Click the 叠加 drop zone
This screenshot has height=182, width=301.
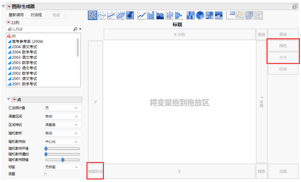point(283,34)
